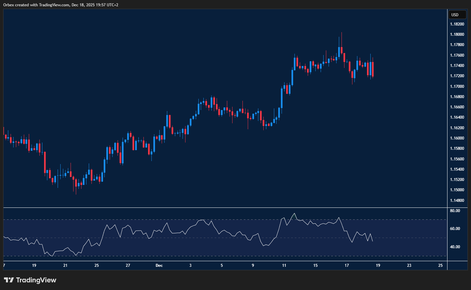Image resolution: width=471 pixels, height=290 pixels.
Task: Click the 1.18000 price level label
Action: coord(457,34)
